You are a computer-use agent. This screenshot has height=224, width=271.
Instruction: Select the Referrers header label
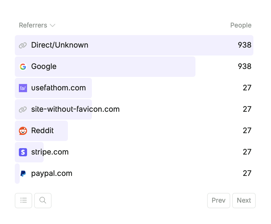[33, 25]
